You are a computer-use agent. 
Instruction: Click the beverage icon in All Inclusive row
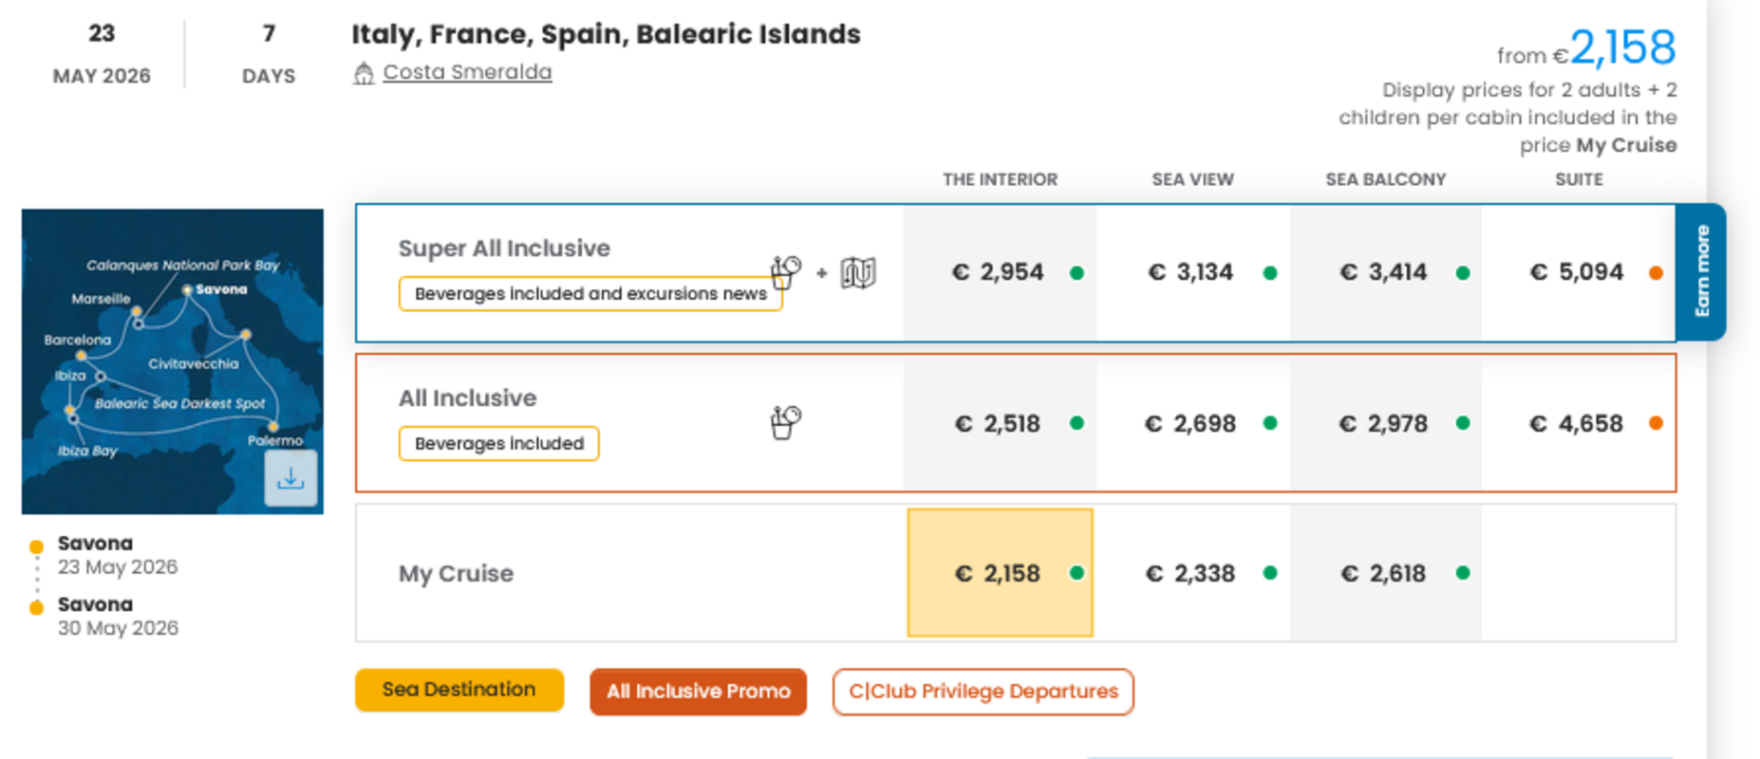pyautogui.click(x=785, y=422)
